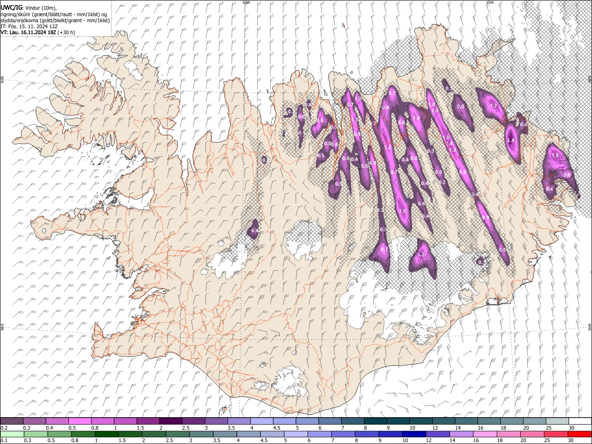Pick the darkest green 1–1.5 bottom-row legend swatch
This screenshot has width=592, height=444.
(x=106, y=434)
